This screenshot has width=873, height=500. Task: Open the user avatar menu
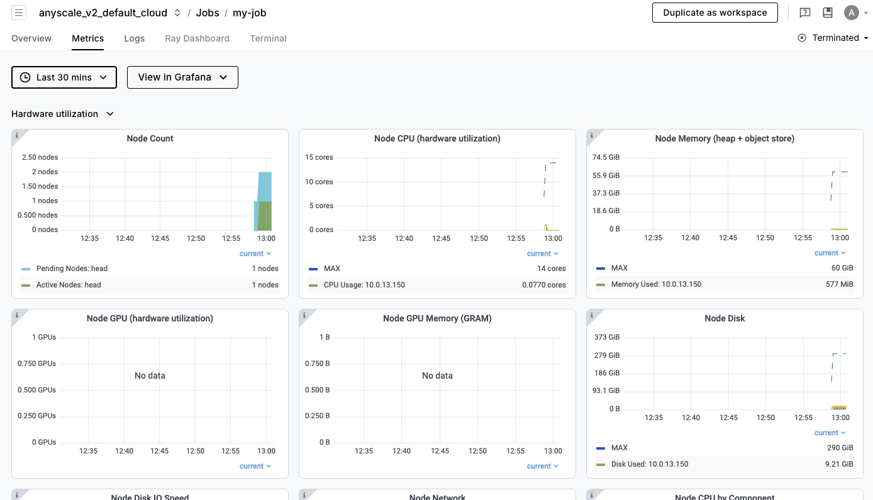tap(851, 13)
